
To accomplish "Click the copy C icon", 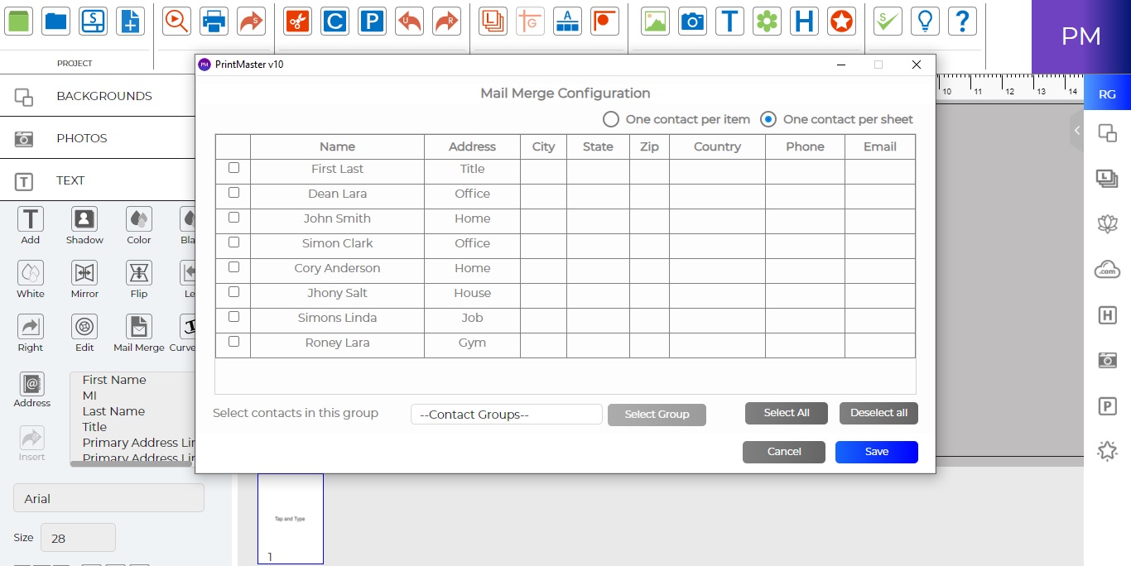I will (x=334, y=22).
